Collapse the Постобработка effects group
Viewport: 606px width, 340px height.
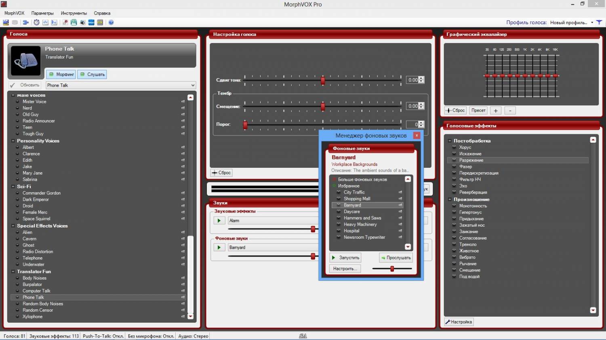[x=450, y=141]
